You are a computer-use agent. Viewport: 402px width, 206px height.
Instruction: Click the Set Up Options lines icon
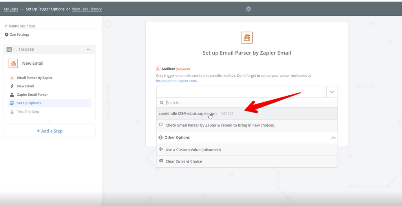[12, 103]
